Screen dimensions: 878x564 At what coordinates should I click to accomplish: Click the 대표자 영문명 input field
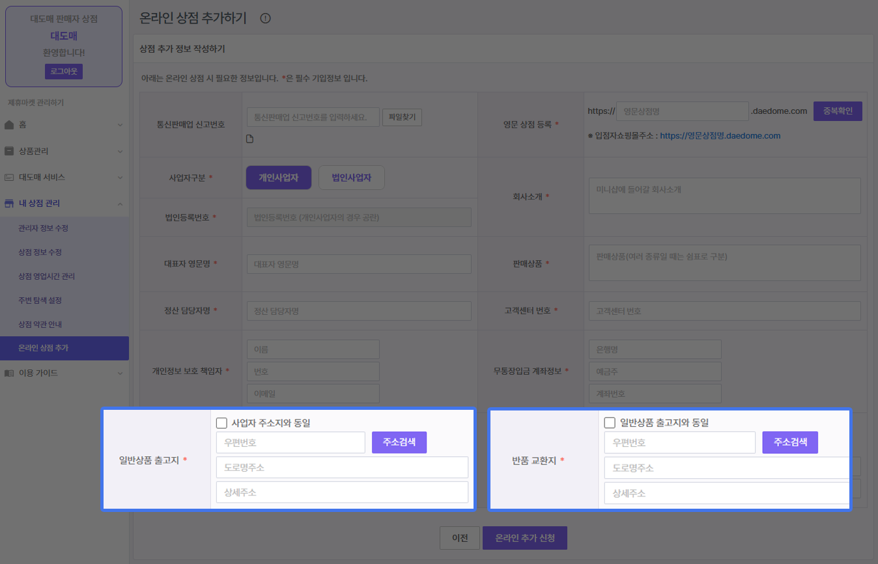pos(359,264)
